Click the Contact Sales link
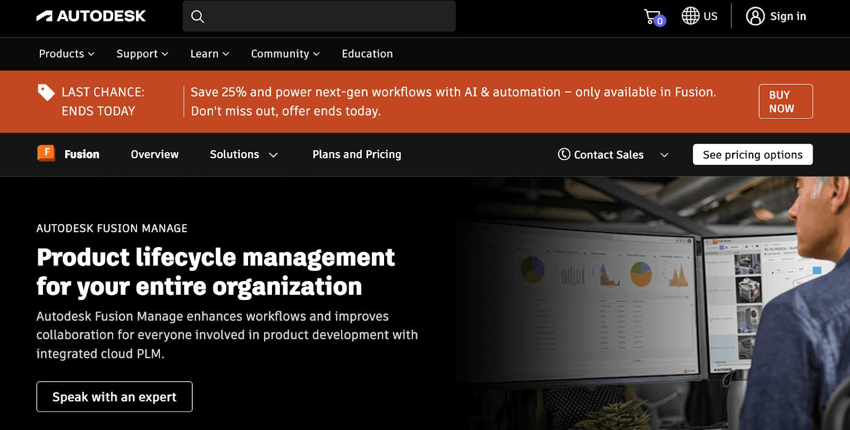This screenshot has height=430, width=850. tap(609, 155)
